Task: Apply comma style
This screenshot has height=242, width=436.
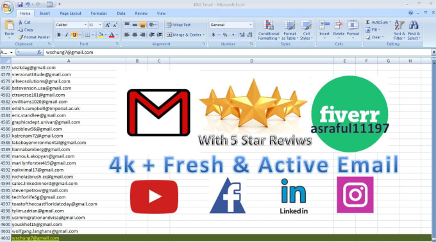Action: [233, 35]
